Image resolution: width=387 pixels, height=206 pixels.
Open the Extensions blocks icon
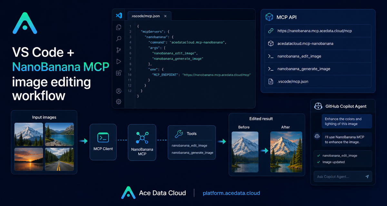[x=119, y=73]
